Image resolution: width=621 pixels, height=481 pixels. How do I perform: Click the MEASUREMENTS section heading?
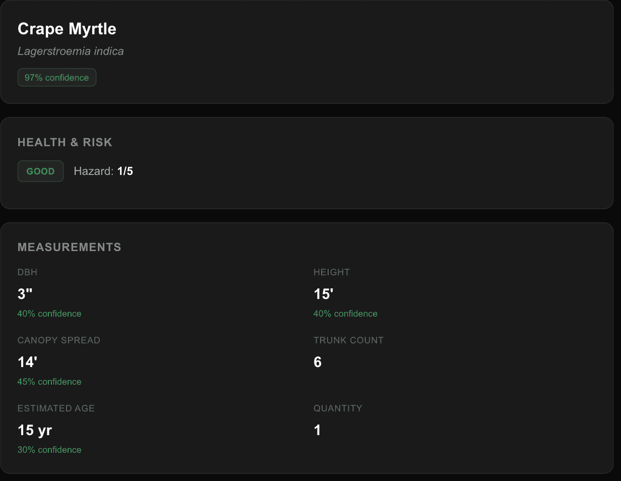click(x=70, y=247)
